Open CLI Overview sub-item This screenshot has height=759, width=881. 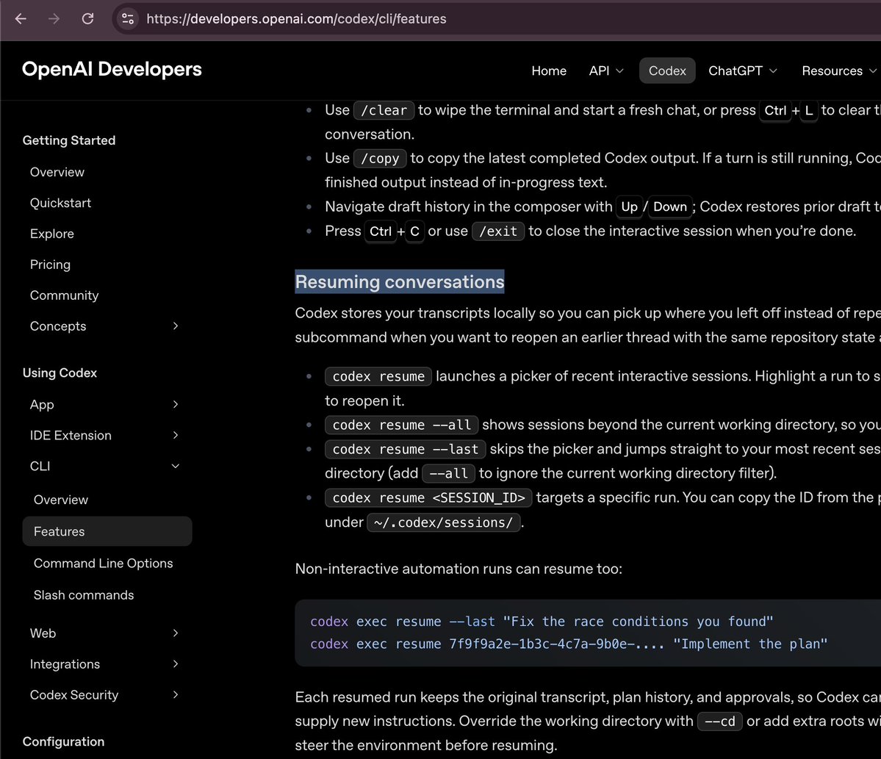(x=61, y=500)
